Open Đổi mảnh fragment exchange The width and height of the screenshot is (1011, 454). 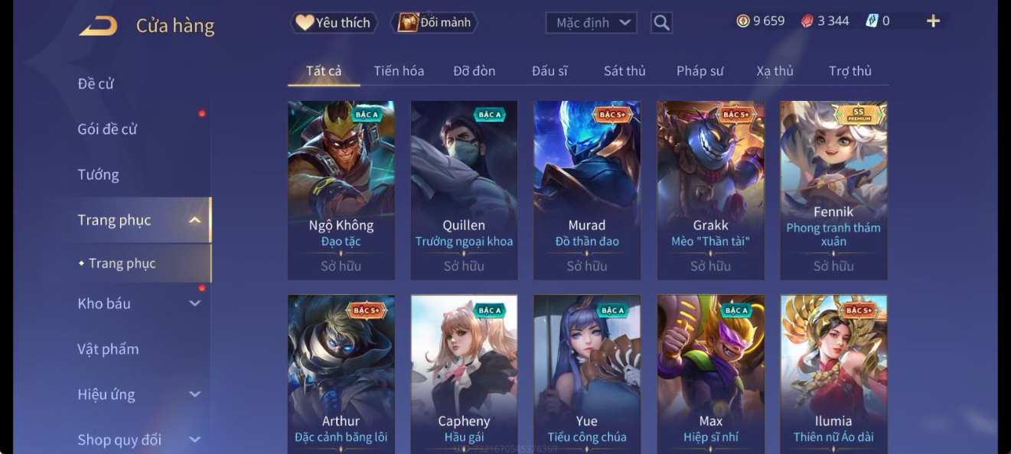435,23
